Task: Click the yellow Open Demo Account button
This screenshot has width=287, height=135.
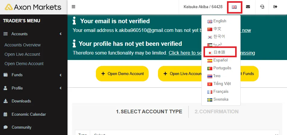Action: [x=122, y=74]
